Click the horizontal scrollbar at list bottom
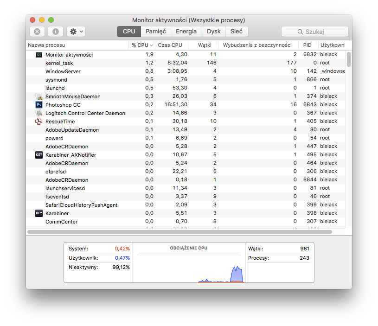Screen dimensions: 378x326 (x=179, y=232)
